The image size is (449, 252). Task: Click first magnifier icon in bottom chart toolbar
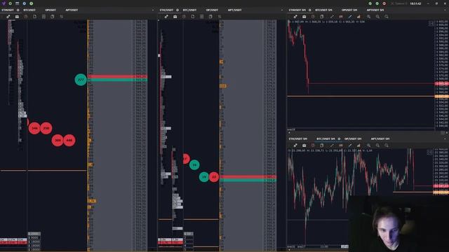coord(369,146)
